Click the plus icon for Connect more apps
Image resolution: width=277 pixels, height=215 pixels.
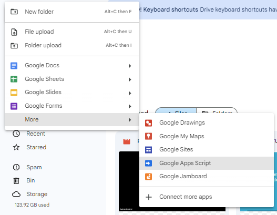149,197
